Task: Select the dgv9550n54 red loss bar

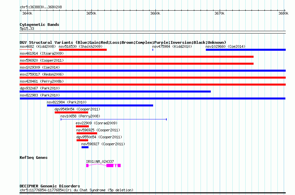Action: 82,140
